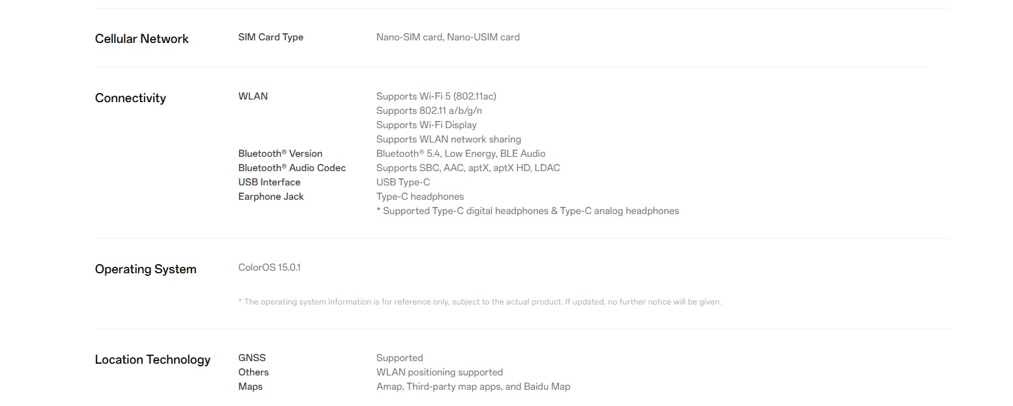Viewport: 1013px width, 406px height.
Task: Click the ColorOS 15.0.1 text
Action: point(270,267)
